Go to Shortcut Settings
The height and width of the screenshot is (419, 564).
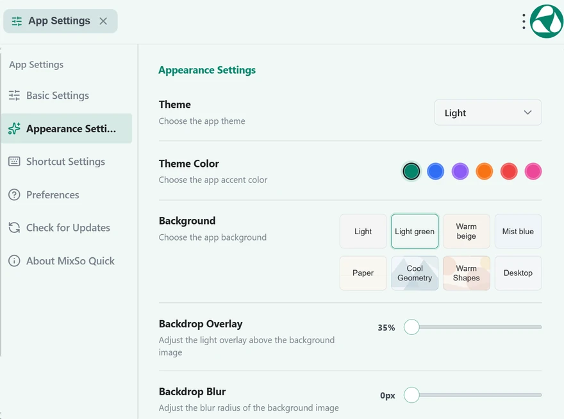[67, 162]
